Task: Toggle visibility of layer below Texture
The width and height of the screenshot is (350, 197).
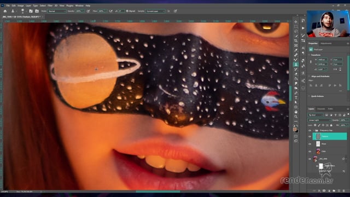Action: (x=310, y=144)
